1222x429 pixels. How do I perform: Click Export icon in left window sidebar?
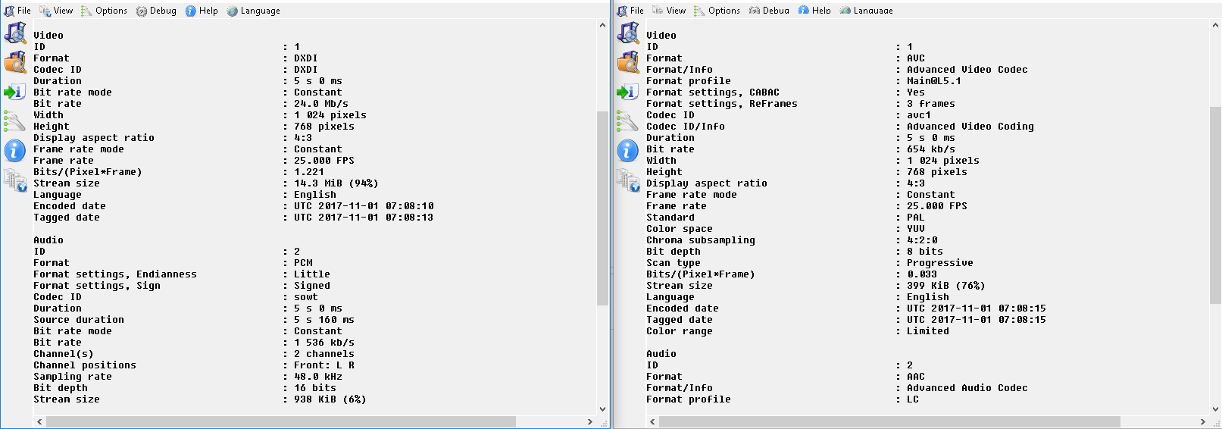15,92
